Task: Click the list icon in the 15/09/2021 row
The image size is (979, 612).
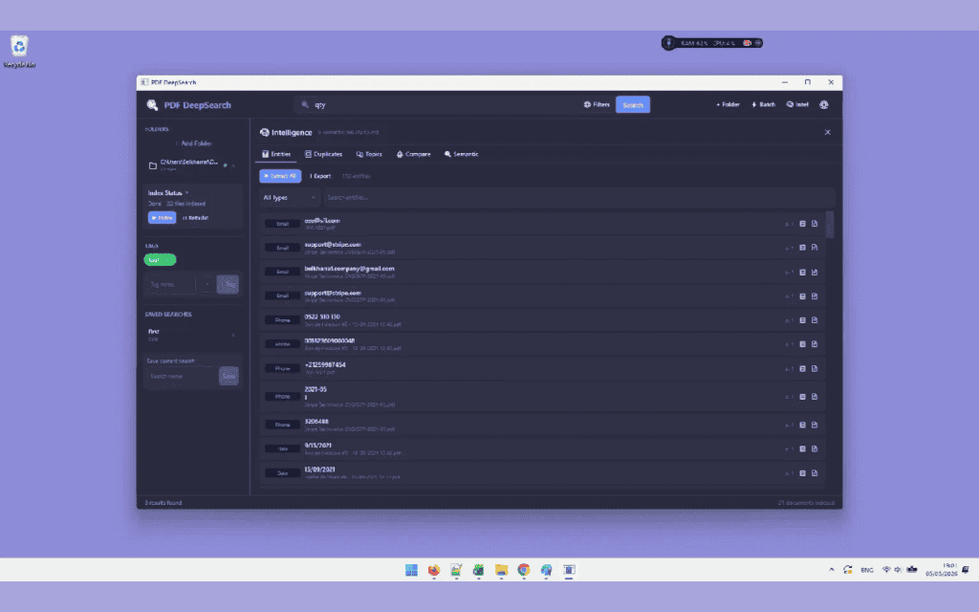Action: coord(803,473)
